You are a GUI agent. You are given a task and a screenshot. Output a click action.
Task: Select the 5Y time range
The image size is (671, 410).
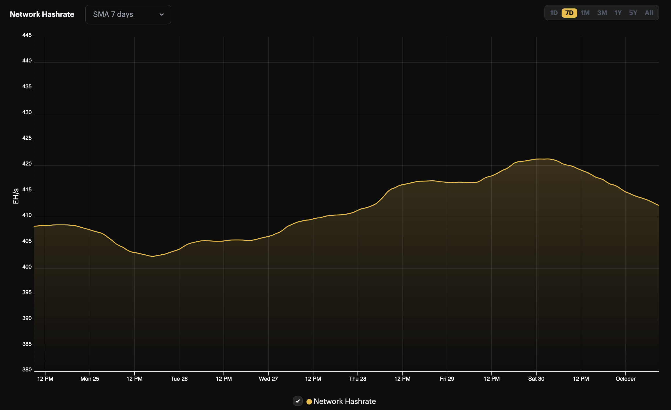[x=633, y=13]
